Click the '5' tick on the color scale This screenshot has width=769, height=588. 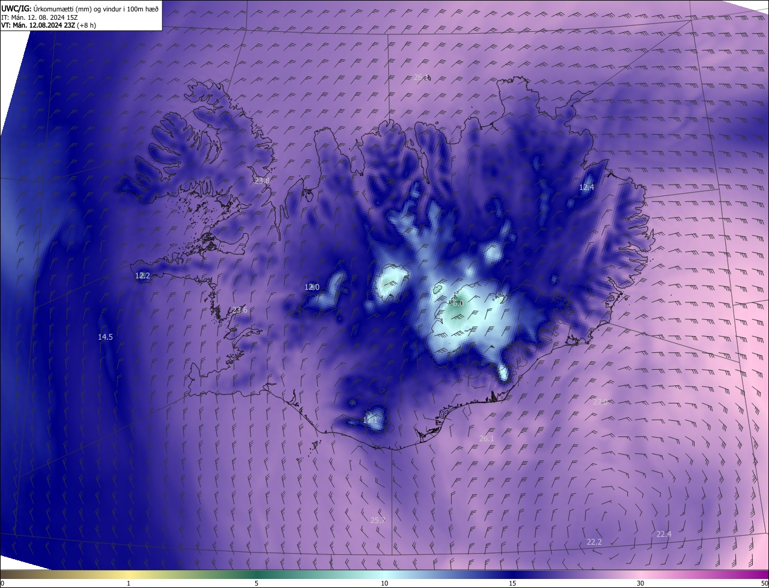pyautogui.click(x=257, y=584)
